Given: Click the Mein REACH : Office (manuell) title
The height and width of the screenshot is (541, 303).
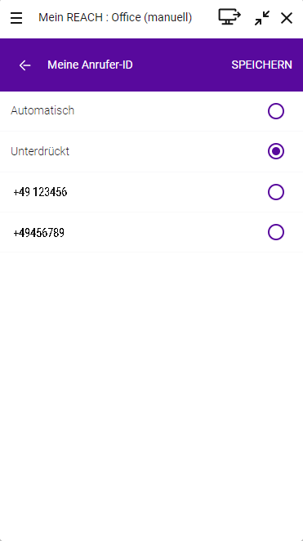Looking at the screenshot, I should point(115,17).
